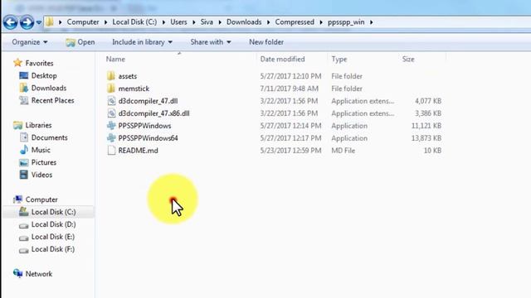
Task: Click the Network icon in navigation pane
Action: click(x=17, y=273)
